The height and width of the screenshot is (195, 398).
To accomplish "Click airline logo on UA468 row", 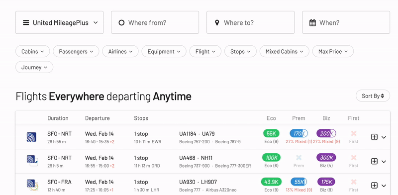I will pyautogui.click(x=32, y=161).
